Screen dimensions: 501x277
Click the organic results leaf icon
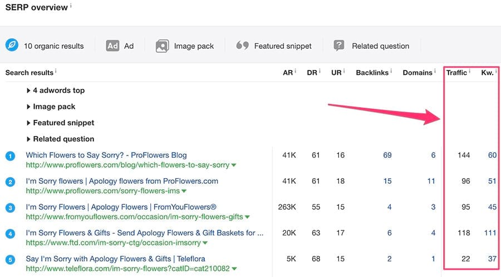pos(12,46)
